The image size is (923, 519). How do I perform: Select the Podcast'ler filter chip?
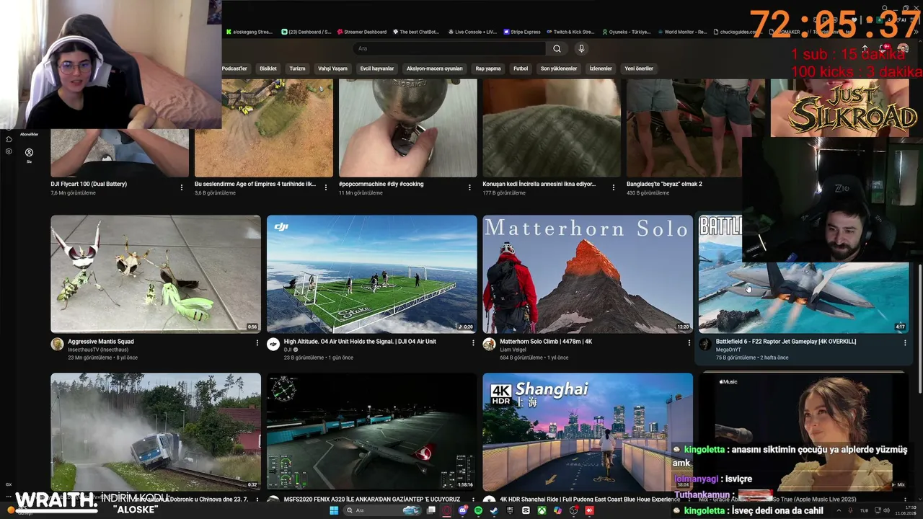[234, 68]
